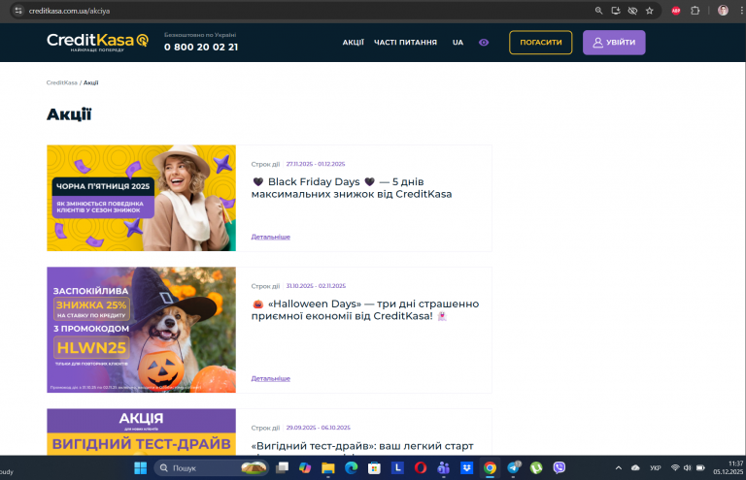Open the Chrome three-dot menu
The image size is (746, 480).
pyautogui.click(x=741, y=11)
